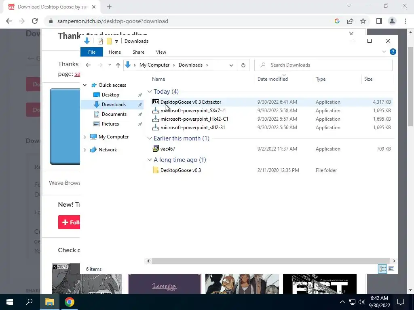Open the File ribbon tab
Screen dimensions: 414x310
coord(92,52)
